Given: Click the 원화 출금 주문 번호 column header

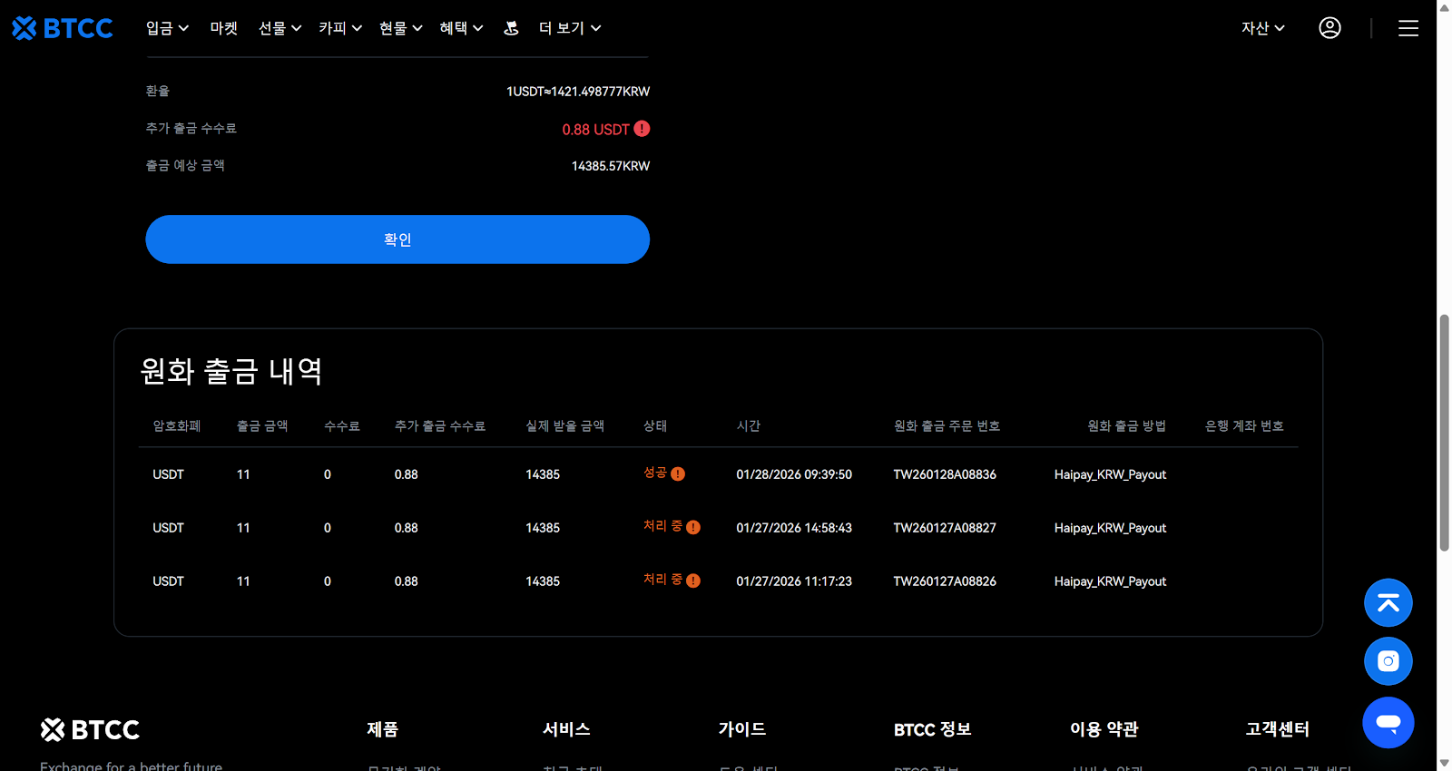Looking at the screenshot, I should tap(947, 425).
